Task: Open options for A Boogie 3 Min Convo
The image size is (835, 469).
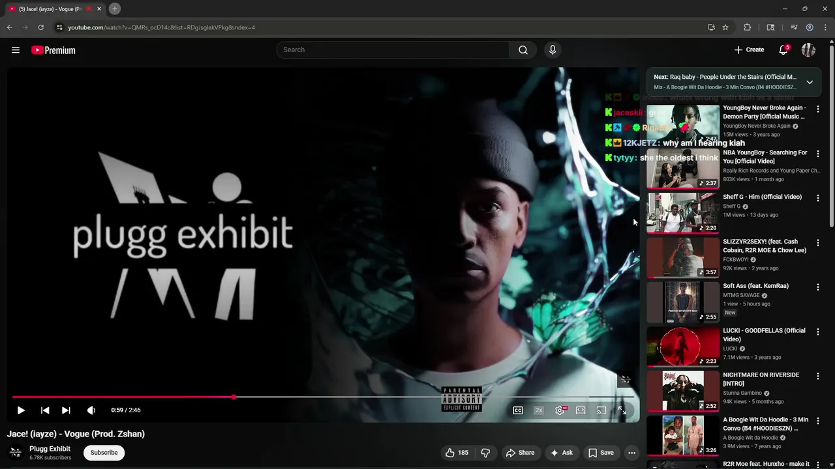Action: pyautogui.click(x=818, y=421)
